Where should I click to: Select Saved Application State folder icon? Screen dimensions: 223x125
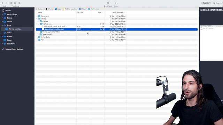[41, 32]
